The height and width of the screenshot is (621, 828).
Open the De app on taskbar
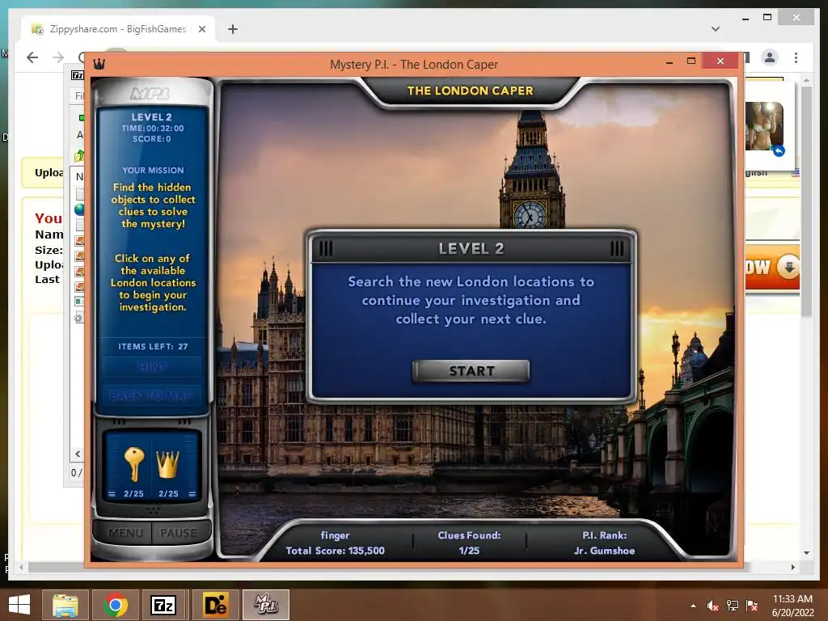(215, 605)
